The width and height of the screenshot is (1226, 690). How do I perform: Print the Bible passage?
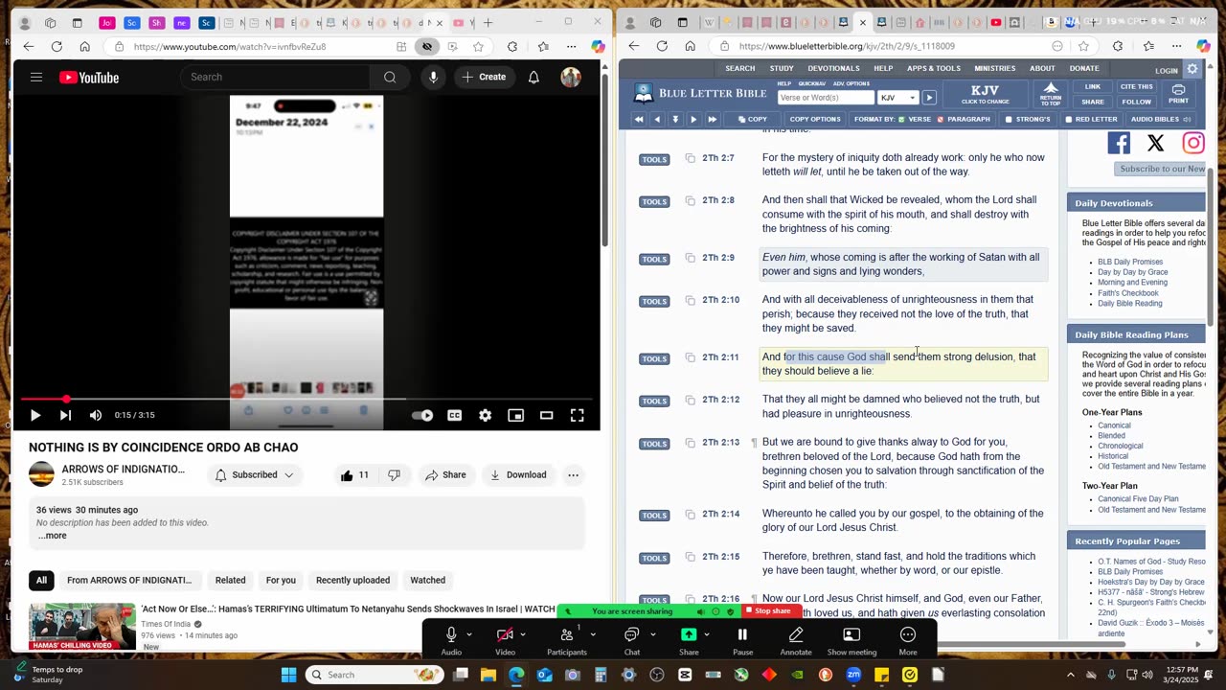[1178, 94]
